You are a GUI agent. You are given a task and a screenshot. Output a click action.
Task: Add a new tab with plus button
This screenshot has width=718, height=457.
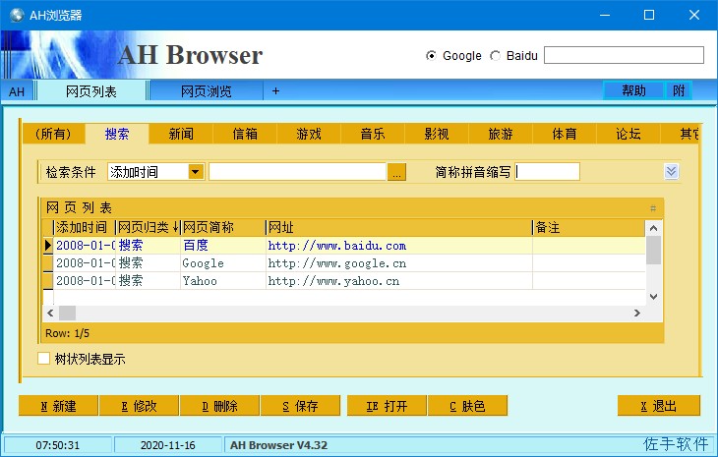point(275,91)
